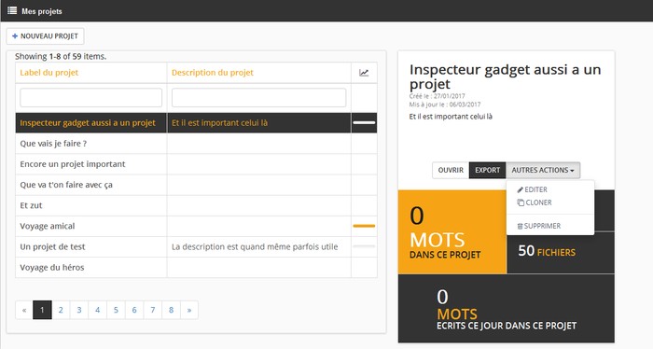The width and height of the screenshot is (653, 349).
Task: Open the hamburger list icon beside Mes projets
Action: click(12, 11)
